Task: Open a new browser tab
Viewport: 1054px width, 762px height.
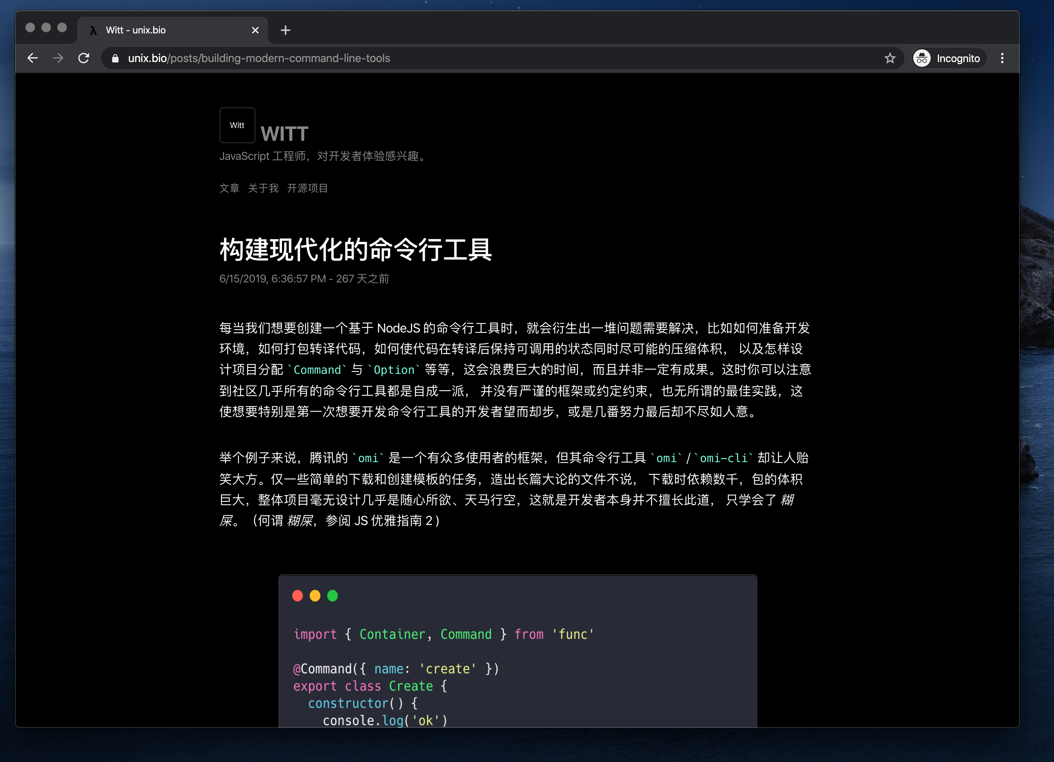Action: (285, 30)
